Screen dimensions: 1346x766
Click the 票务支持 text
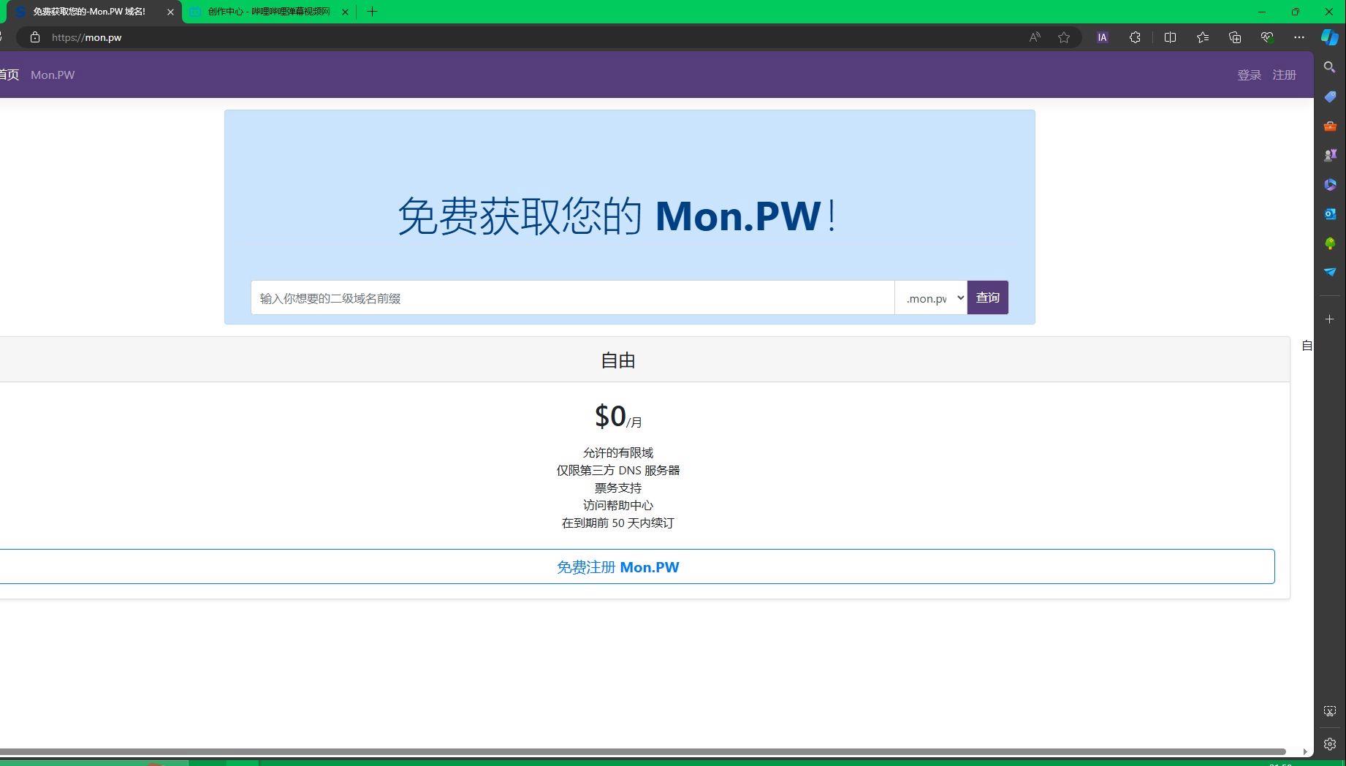(618, 488)
